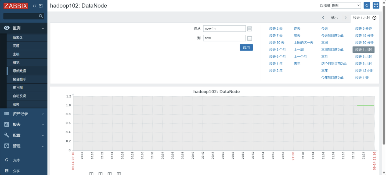
Task: Toggle fullscreen kiosk mode icon
Action: pyautogui.click(x=376, y=5)
